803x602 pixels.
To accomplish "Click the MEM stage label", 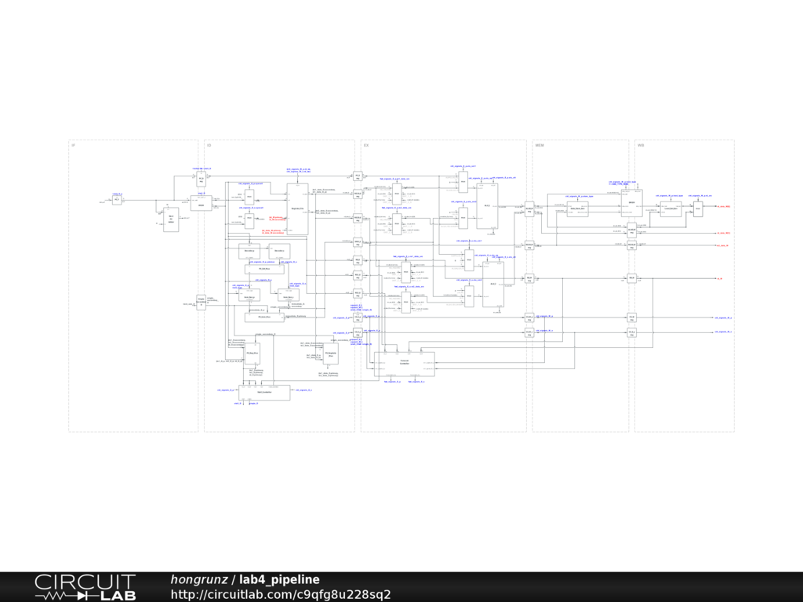I will tap(539, 146).
